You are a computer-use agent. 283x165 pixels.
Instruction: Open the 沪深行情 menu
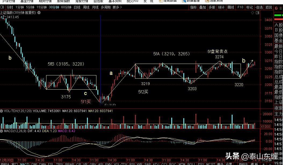(x=8, y=1)
